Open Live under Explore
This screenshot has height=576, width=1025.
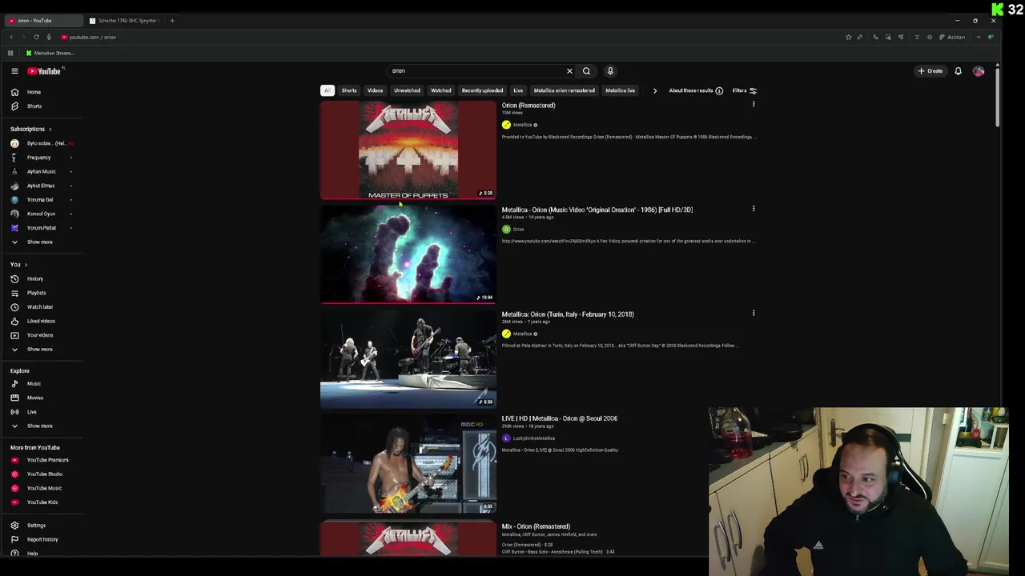42,412
